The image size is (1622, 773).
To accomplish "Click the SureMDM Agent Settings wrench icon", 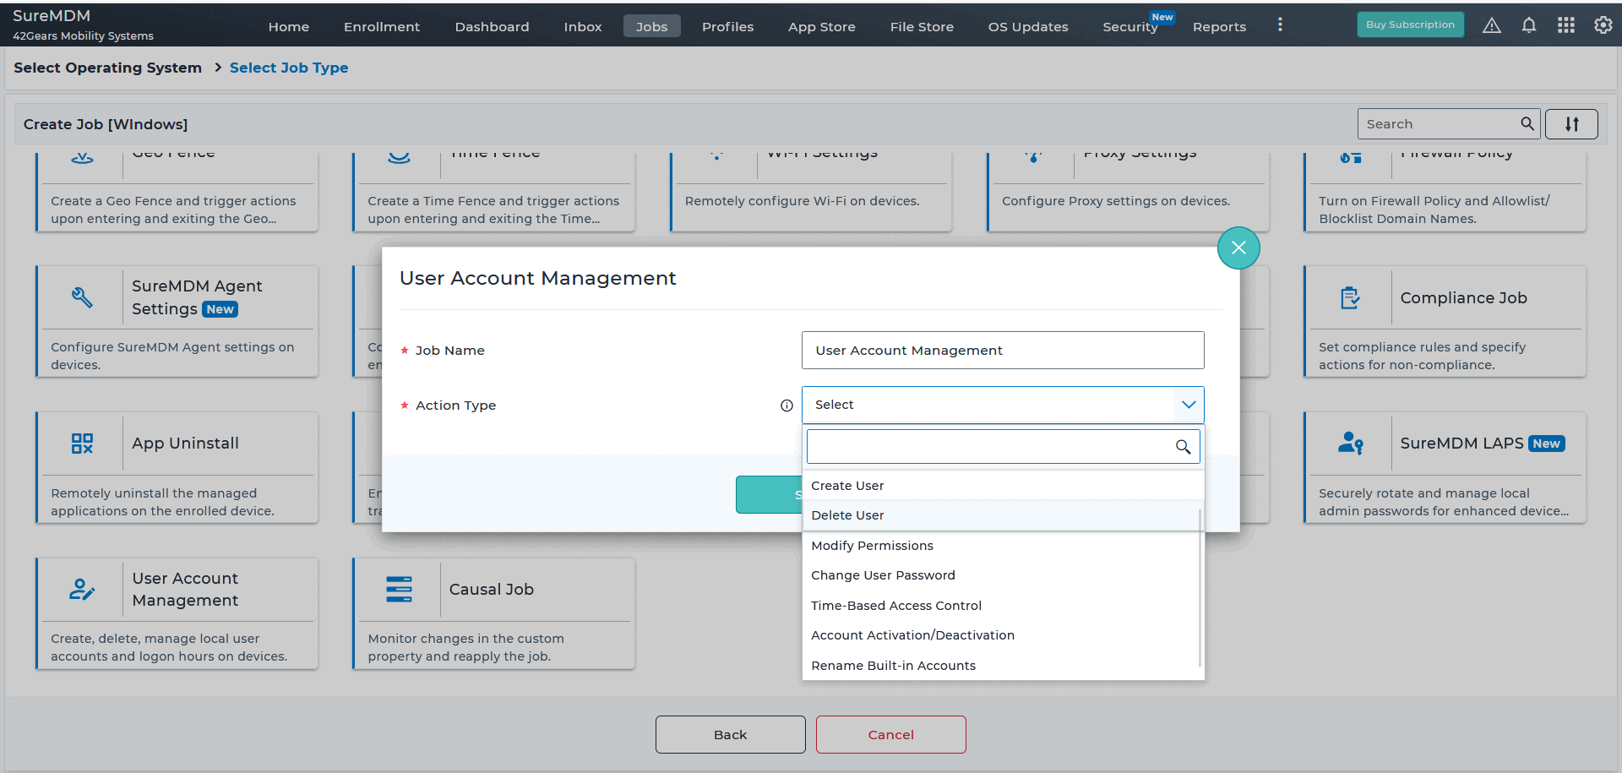I will [82, 297].
